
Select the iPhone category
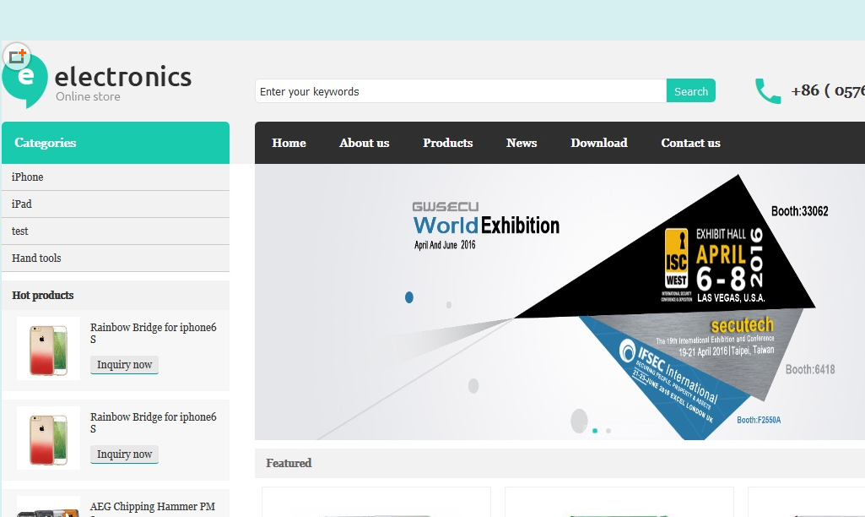[x=116, y=177]
